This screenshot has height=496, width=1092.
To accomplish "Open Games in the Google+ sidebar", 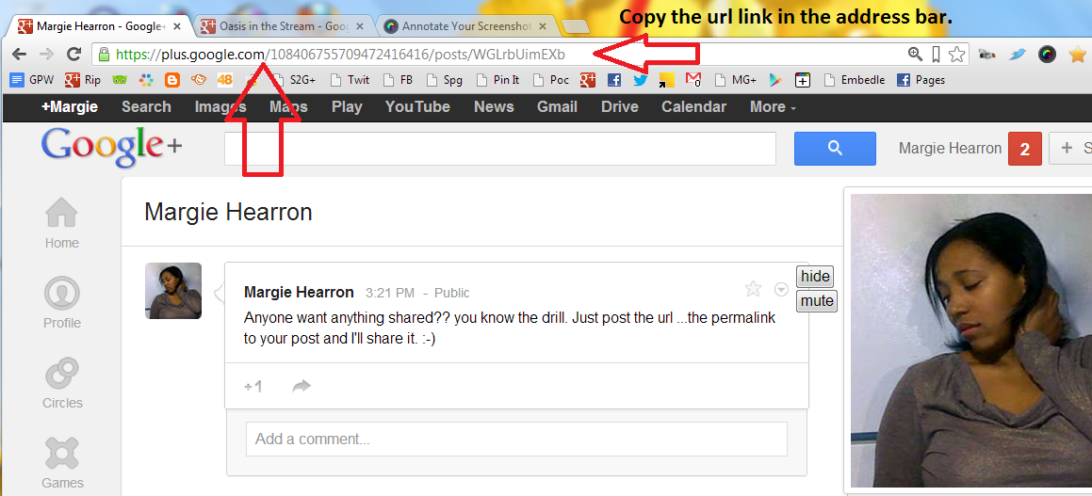I will pos(62,463).
